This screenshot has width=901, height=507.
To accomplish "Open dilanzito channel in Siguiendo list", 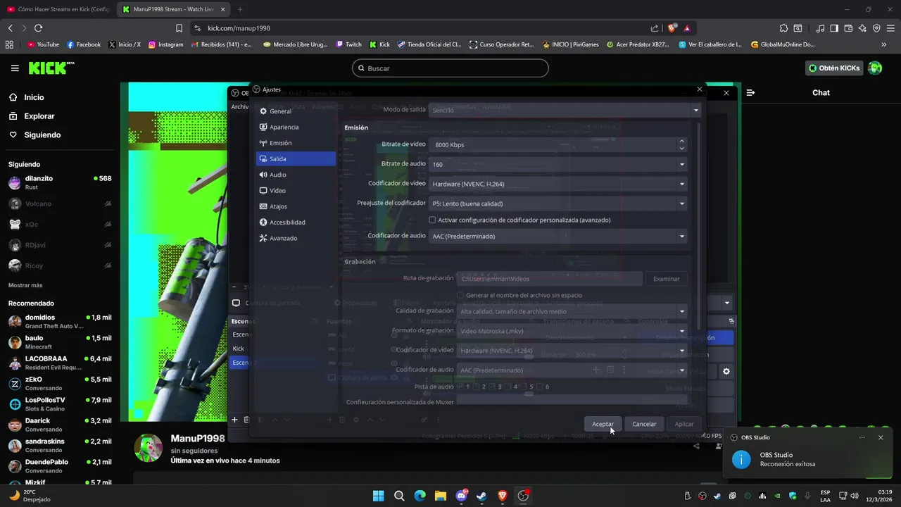I will (60, 182).
